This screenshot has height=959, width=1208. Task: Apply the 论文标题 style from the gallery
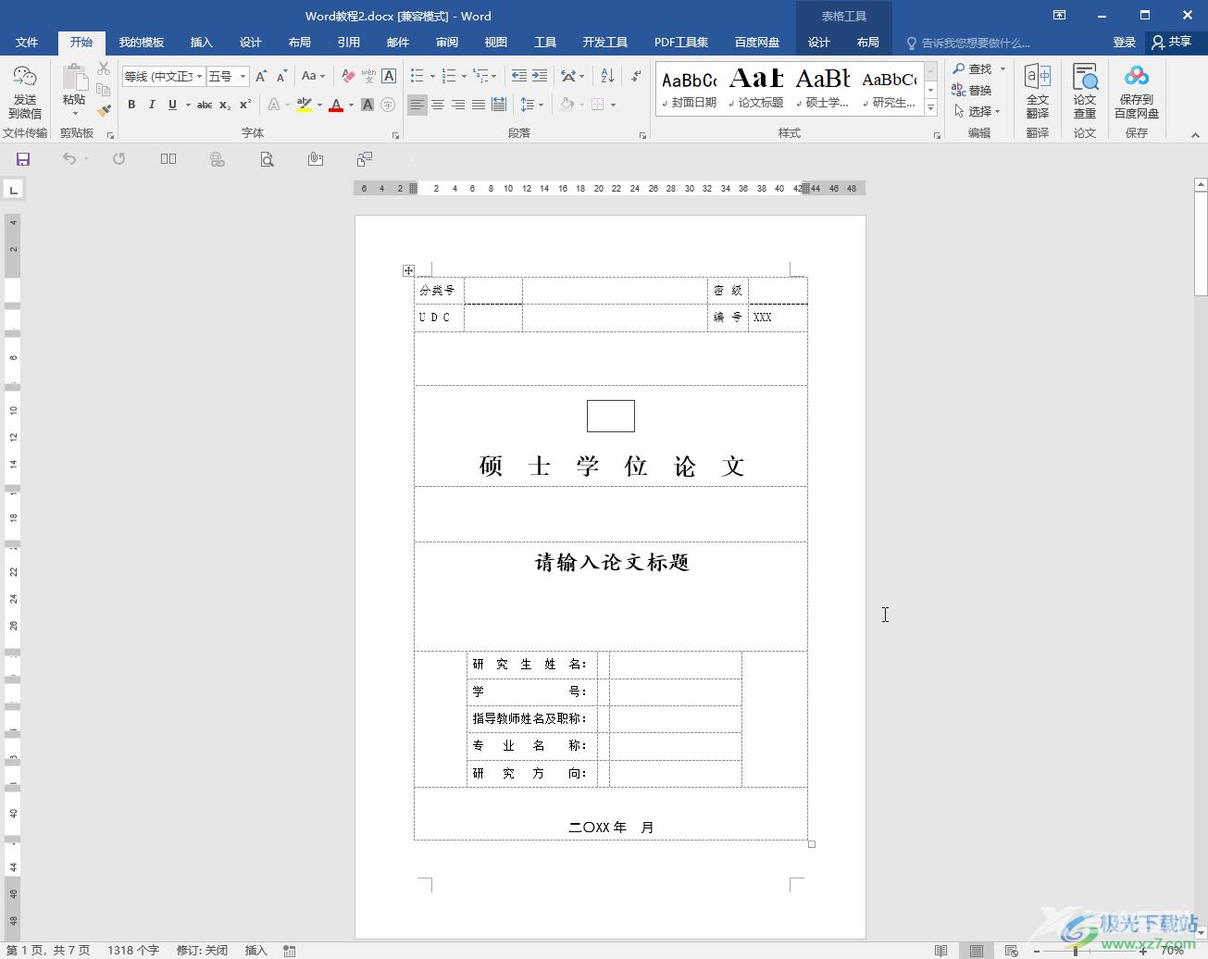point(756,89)
